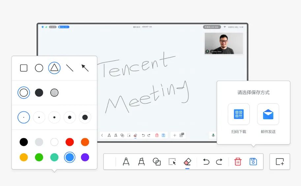The image size is (301, 186).
Task: Click the 扫码下载 label
Action: pyautogui.click(x=239, y=132)
